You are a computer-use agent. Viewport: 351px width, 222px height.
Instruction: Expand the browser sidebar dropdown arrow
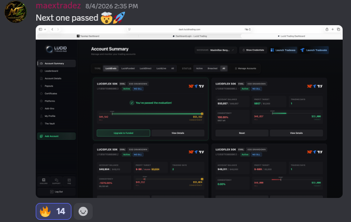45,30
